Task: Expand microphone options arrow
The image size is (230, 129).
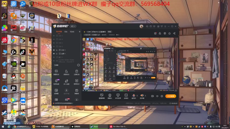Action: click(x=137, y=96)
